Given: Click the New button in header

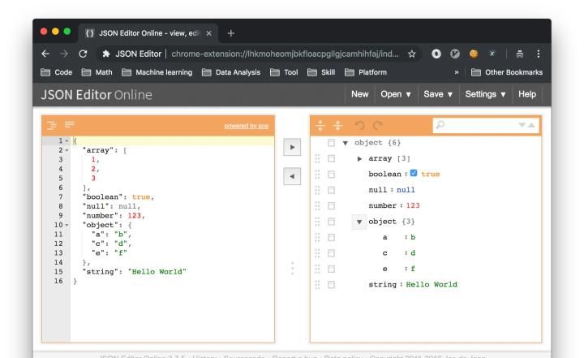Looking at the screenshot, I should (x=359, y=94).
